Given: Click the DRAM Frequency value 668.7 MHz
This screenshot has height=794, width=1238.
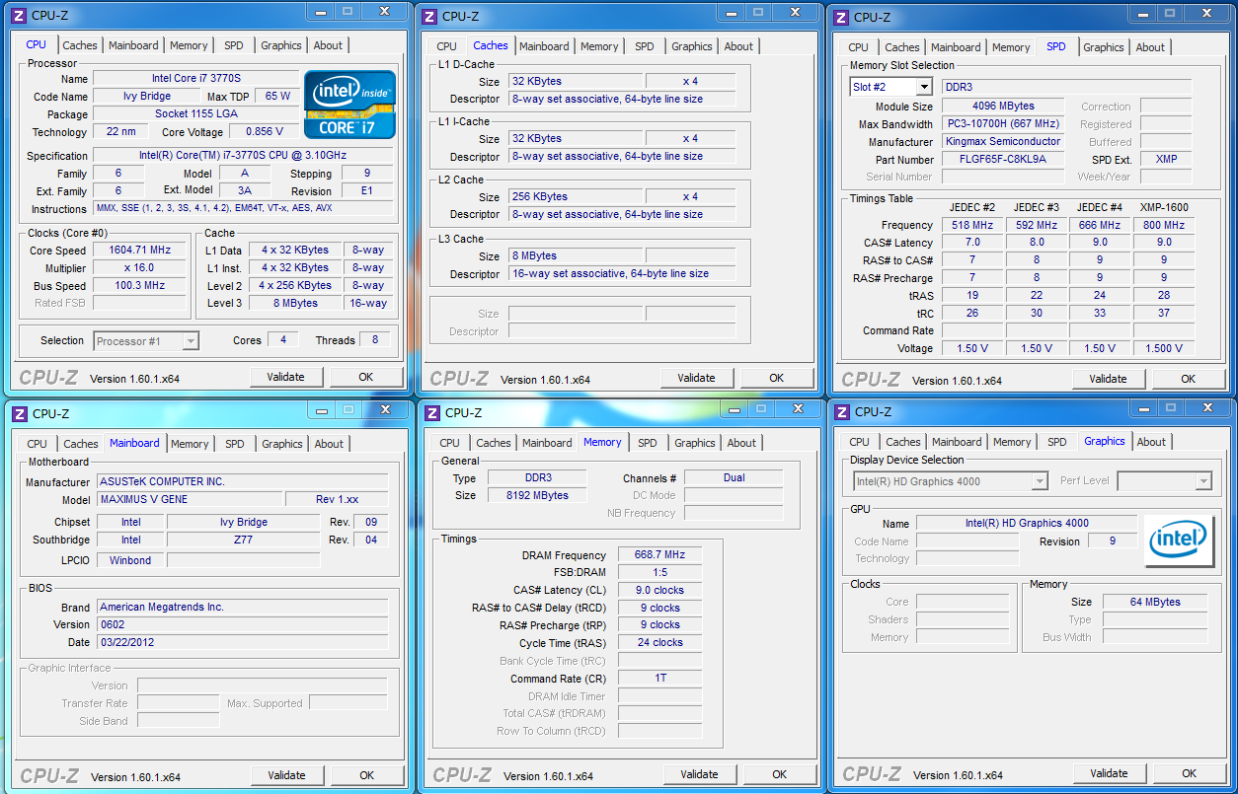Looking at the screenshot, I should click(659, 555).
